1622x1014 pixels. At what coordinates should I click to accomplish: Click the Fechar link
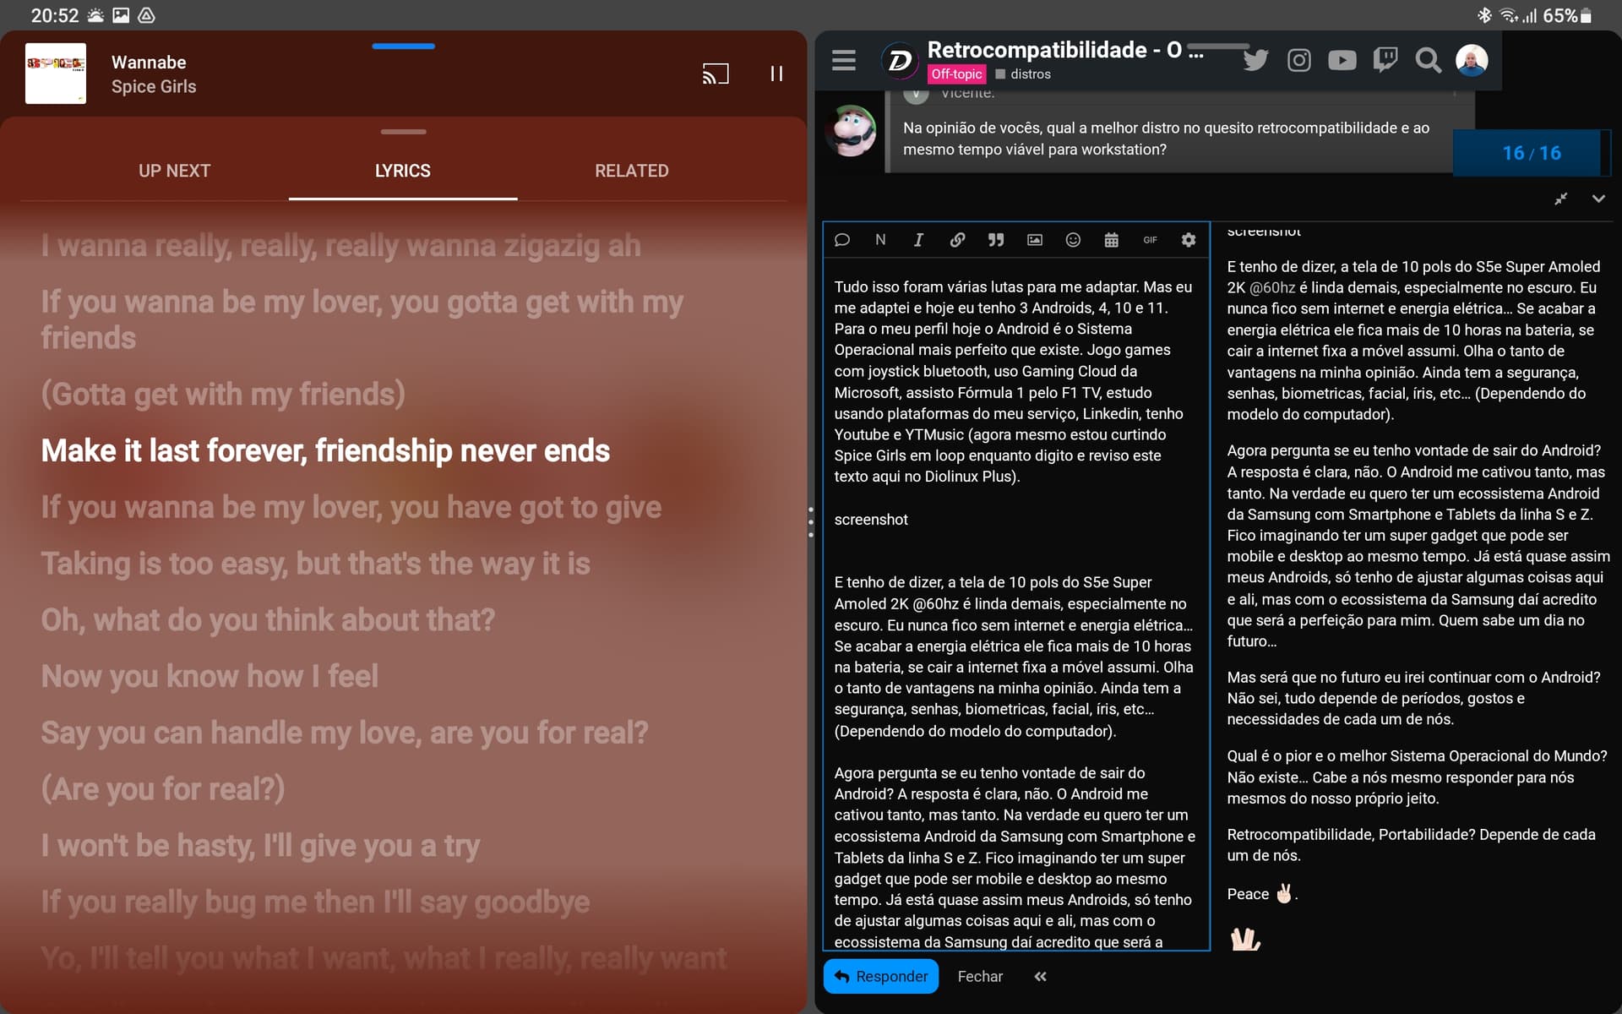(x=980, y=977)
